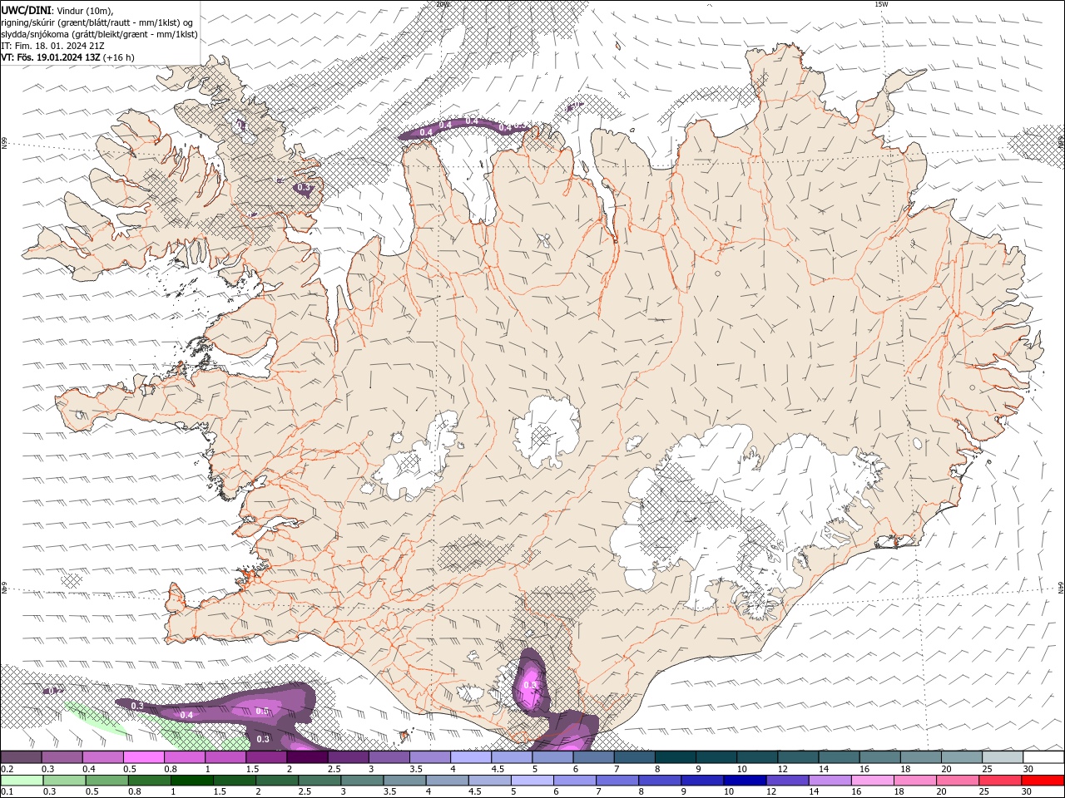
Task: Pick the rain-scale swatch starting at 7
Action: [x=617, y=781]
